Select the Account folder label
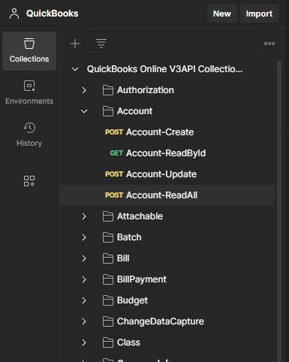Viewport: 289px width, 362px height. point(134,111)
